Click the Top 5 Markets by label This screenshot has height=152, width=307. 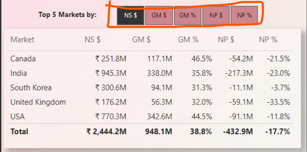[68, 15]
